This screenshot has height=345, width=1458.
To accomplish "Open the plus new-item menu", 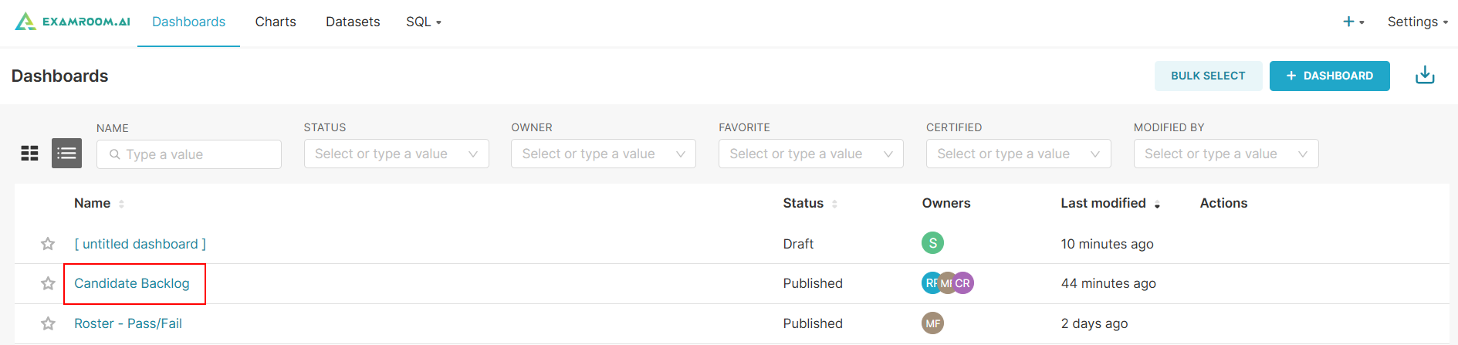I will click(1352, 22).
